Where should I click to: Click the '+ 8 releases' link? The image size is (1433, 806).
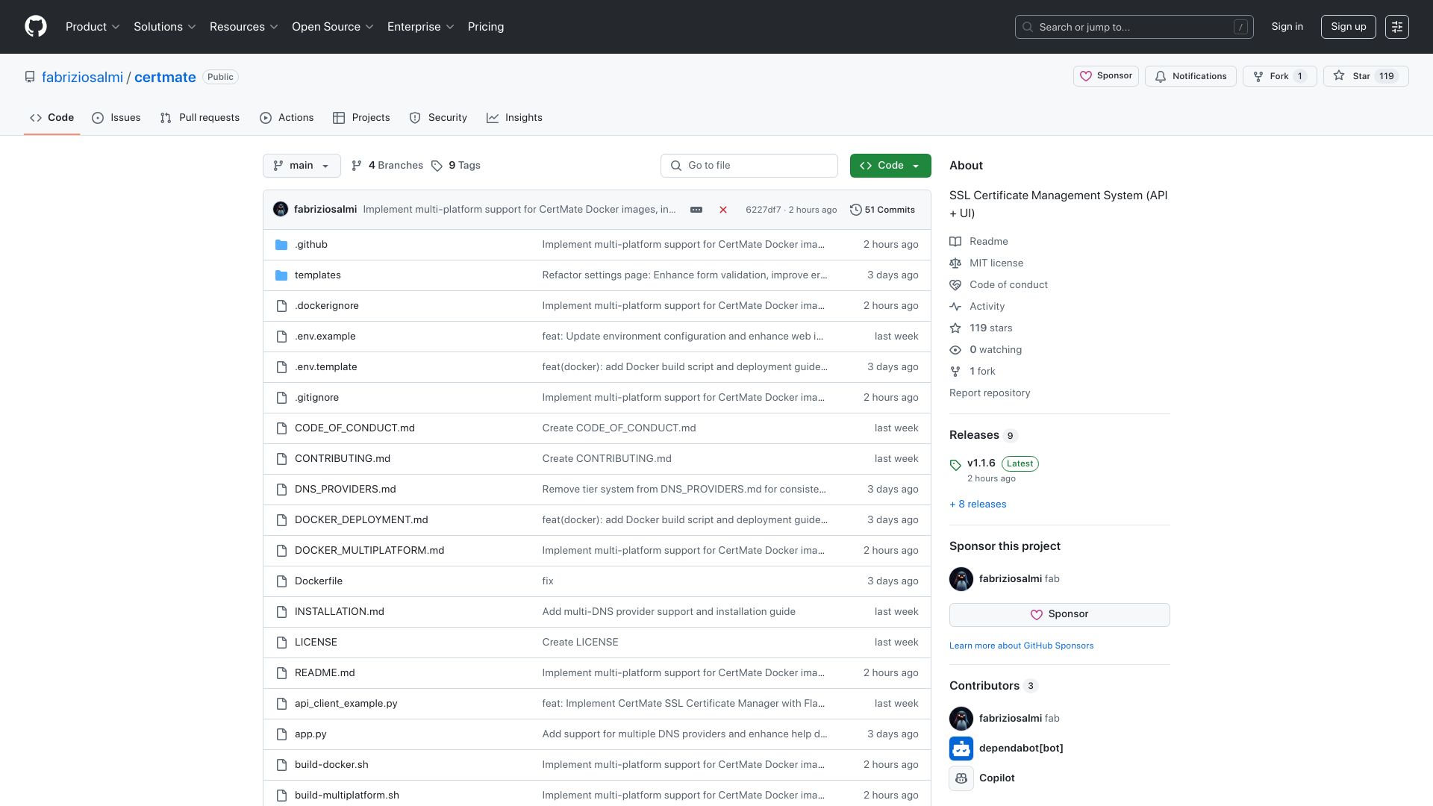point(978,504)
